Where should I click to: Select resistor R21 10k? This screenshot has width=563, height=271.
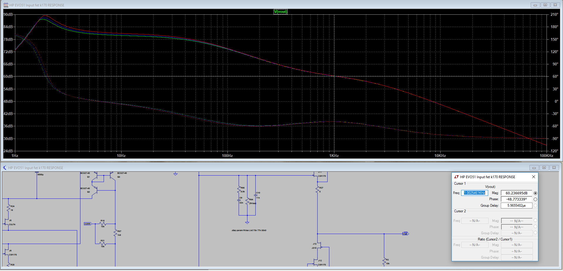(x=103, y=244)
